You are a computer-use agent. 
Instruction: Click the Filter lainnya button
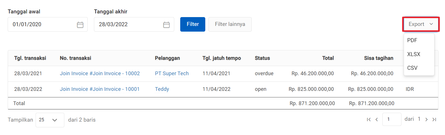pyautogui.click(x=230, y=24)
